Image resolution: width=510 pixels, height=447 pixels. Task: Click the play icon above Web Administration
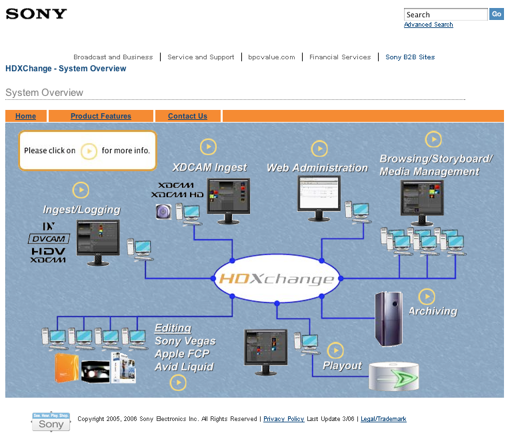tap(319, 149)
